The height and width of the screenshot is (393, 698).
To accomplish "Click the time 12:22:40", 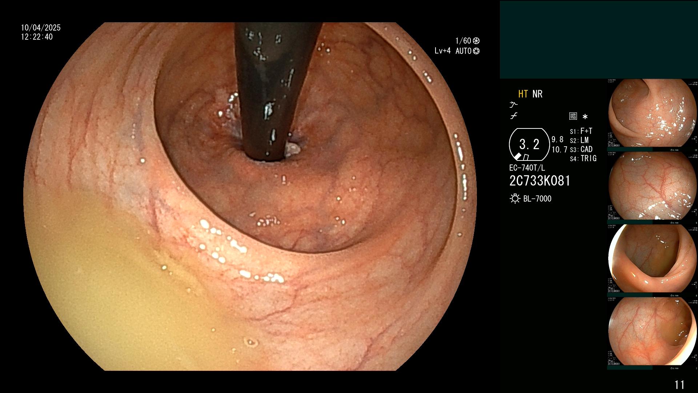I will 37,37.
